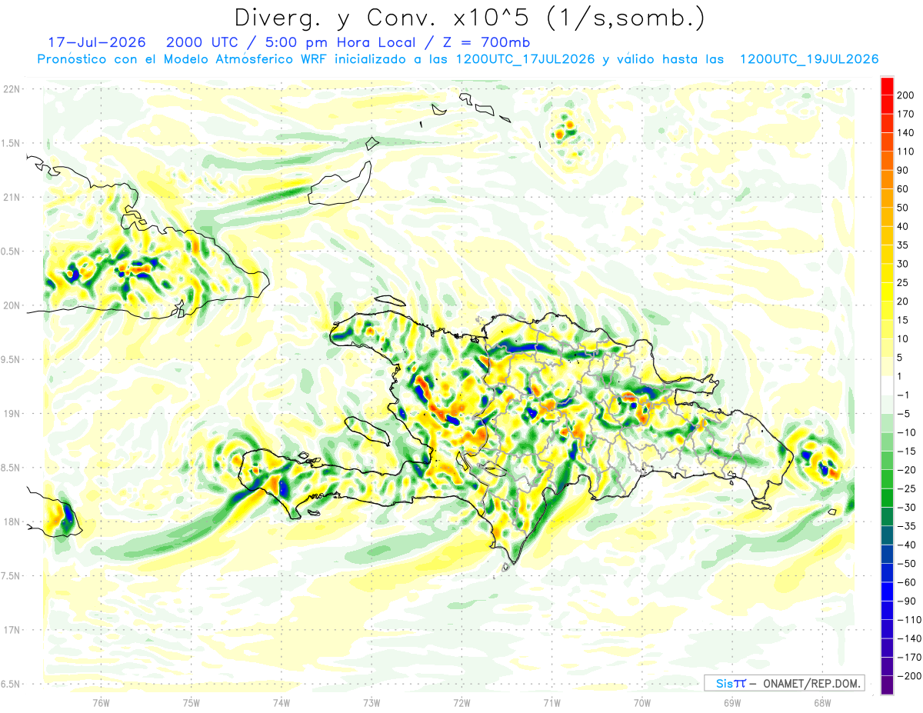This screenshot has height=713, width=923.
Task: Click the SisTT - ONAMET/REP.DOM. logo box
Action: pyautogui.click(x=784, y=683)
